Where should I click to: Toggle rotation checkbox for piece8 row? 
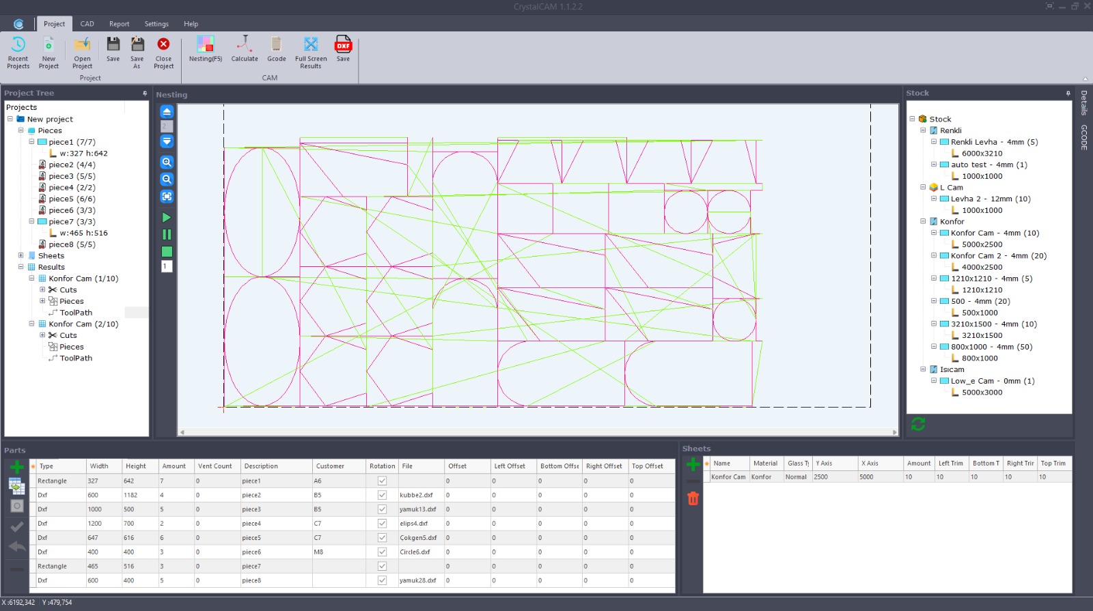coord(382,580)
